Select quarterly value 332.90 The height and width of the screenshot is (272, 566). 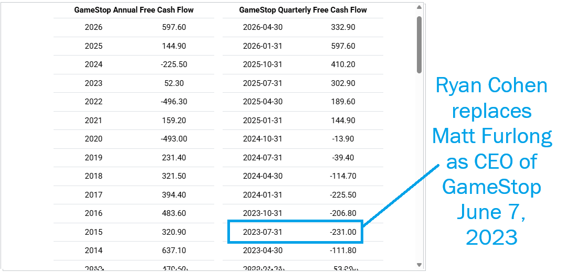coord(343,27)
